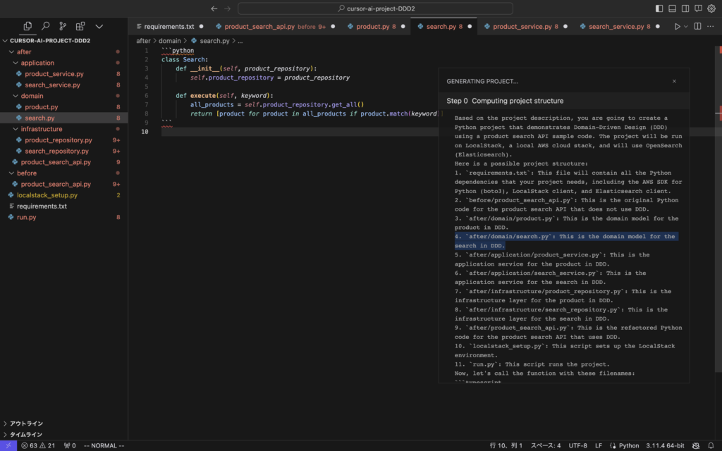Open the editor More Actions ellipsis
Viewport: 722px width, 451px height.
pos(711,26)
